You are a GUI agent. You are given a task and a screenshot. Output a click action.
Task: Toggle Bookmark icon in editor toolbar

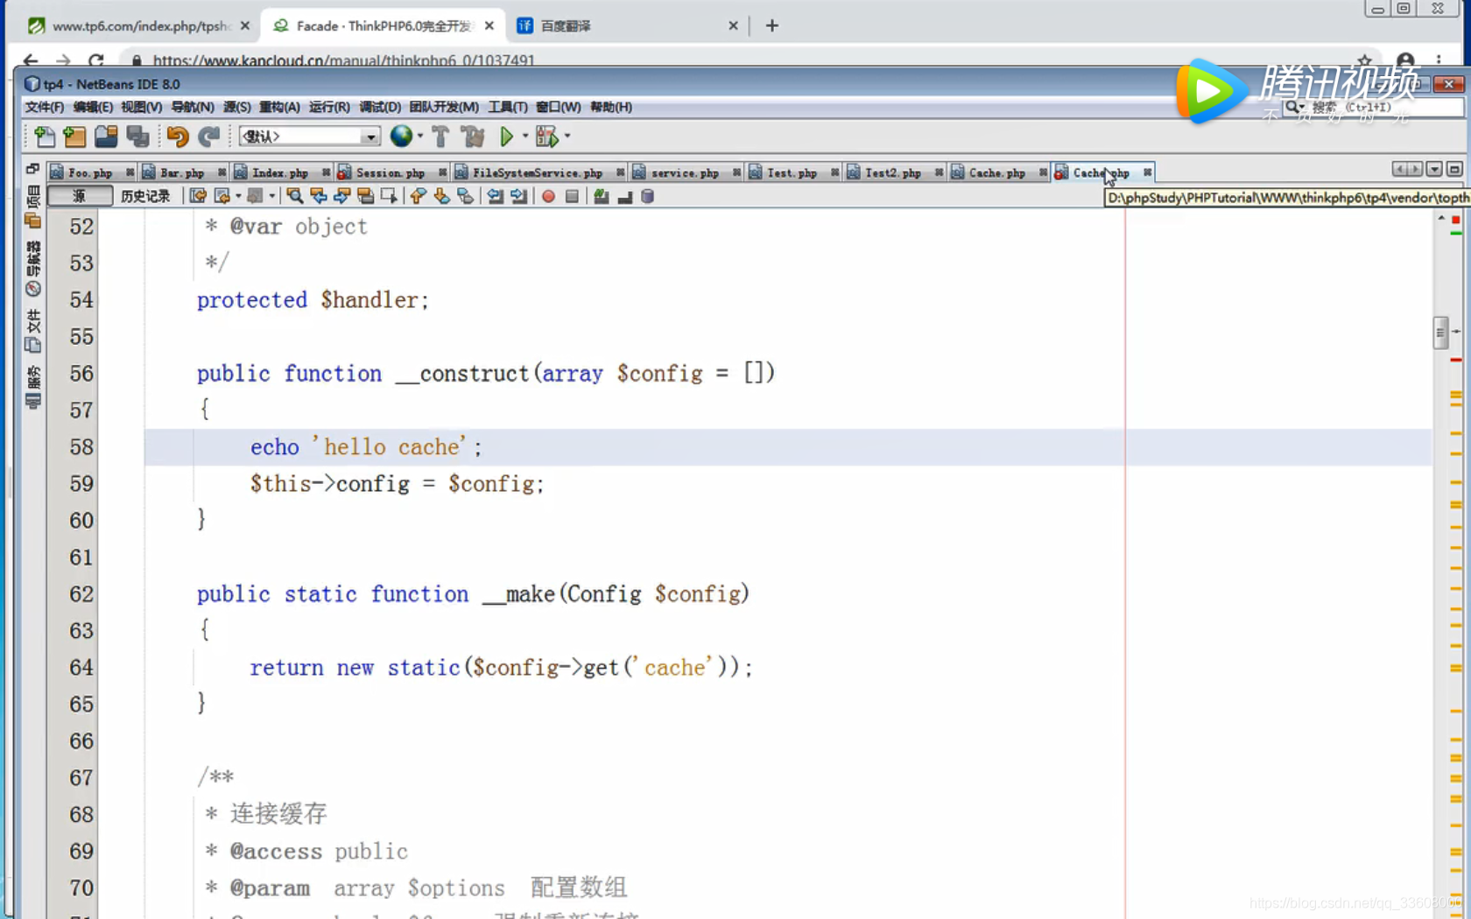point(465,196)
